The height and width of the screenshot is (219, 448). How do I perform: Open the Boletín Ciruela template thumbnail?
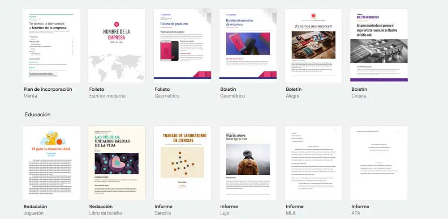click(x=379, y=46)
